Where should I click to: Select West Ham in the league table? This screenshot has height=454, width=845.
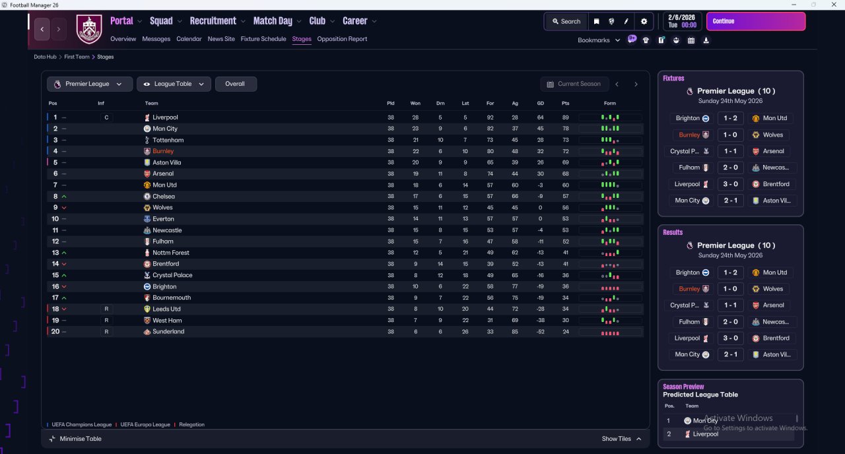tap(167, 320)
